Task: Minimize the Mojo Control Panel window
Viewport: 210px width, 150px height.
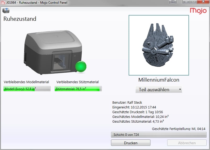Action: [186, 2]
